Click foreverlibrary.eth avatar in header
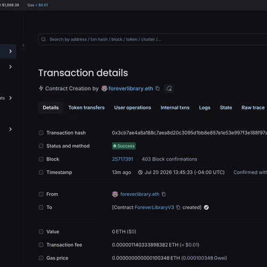This screenshot has width=267, height=267. (104, 89)
